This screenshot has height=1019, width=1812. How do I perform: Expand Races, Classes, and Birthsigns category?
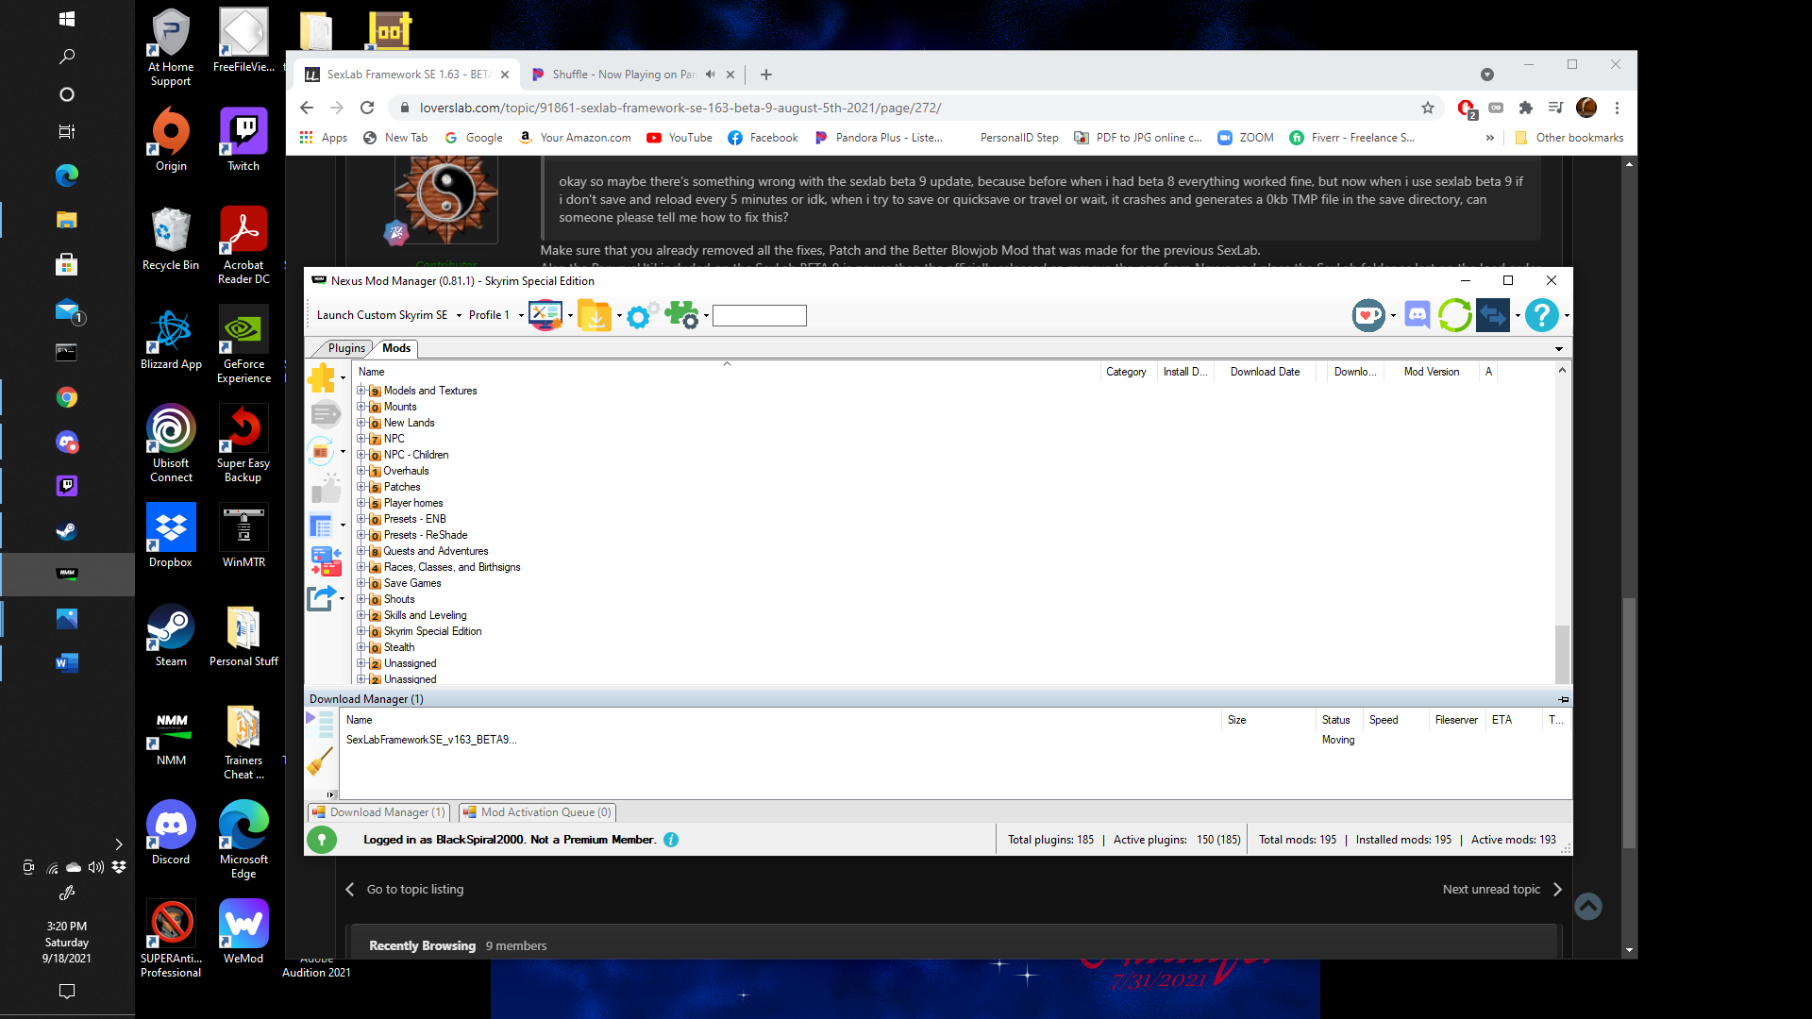click(361, 566)
